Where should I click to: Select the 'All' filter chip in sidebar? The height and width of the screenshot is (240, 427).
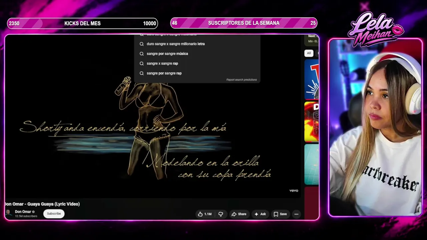309,53
